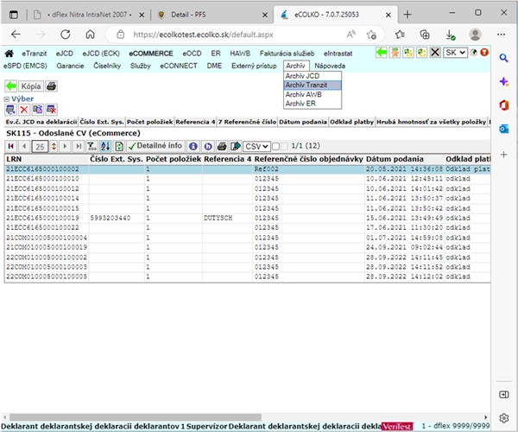Open Edge sidebar search icon

(x=503, y=58)
